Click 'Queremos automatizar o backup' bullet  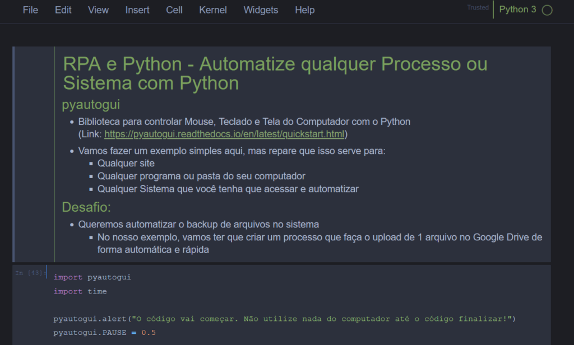click(x=198, y=224)
